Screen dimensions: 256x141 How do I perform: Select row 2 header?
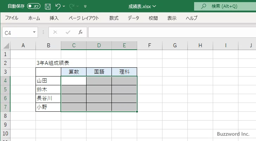(x=5, y=63)
